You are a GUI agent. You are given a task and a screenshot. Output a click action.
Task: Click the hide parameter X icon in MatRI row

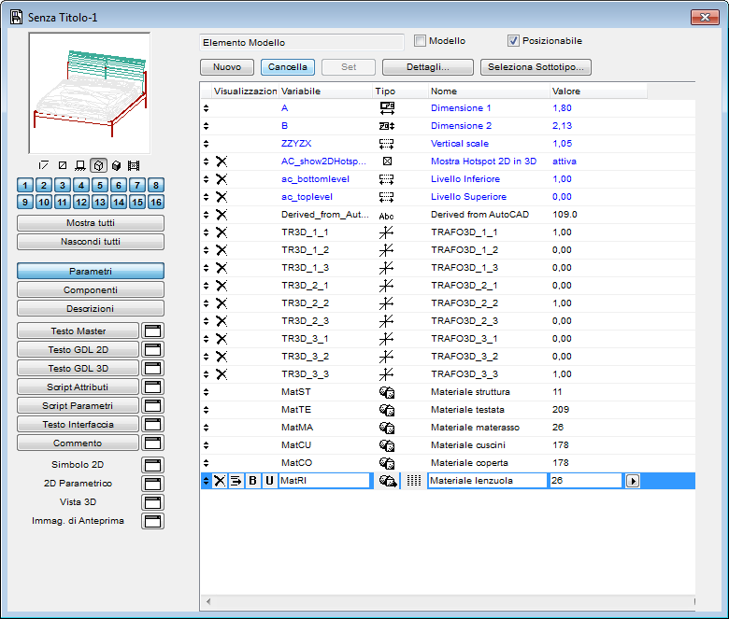(x=221, y=481)
